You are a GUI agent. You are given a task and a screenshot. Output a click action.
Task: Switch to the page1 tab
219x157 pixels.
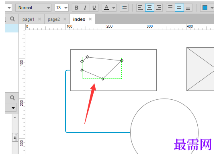coord(29,19)
